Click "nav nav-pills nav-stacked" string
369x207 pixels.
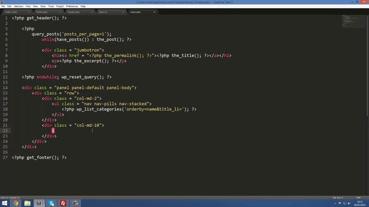(x=115, y=103)
